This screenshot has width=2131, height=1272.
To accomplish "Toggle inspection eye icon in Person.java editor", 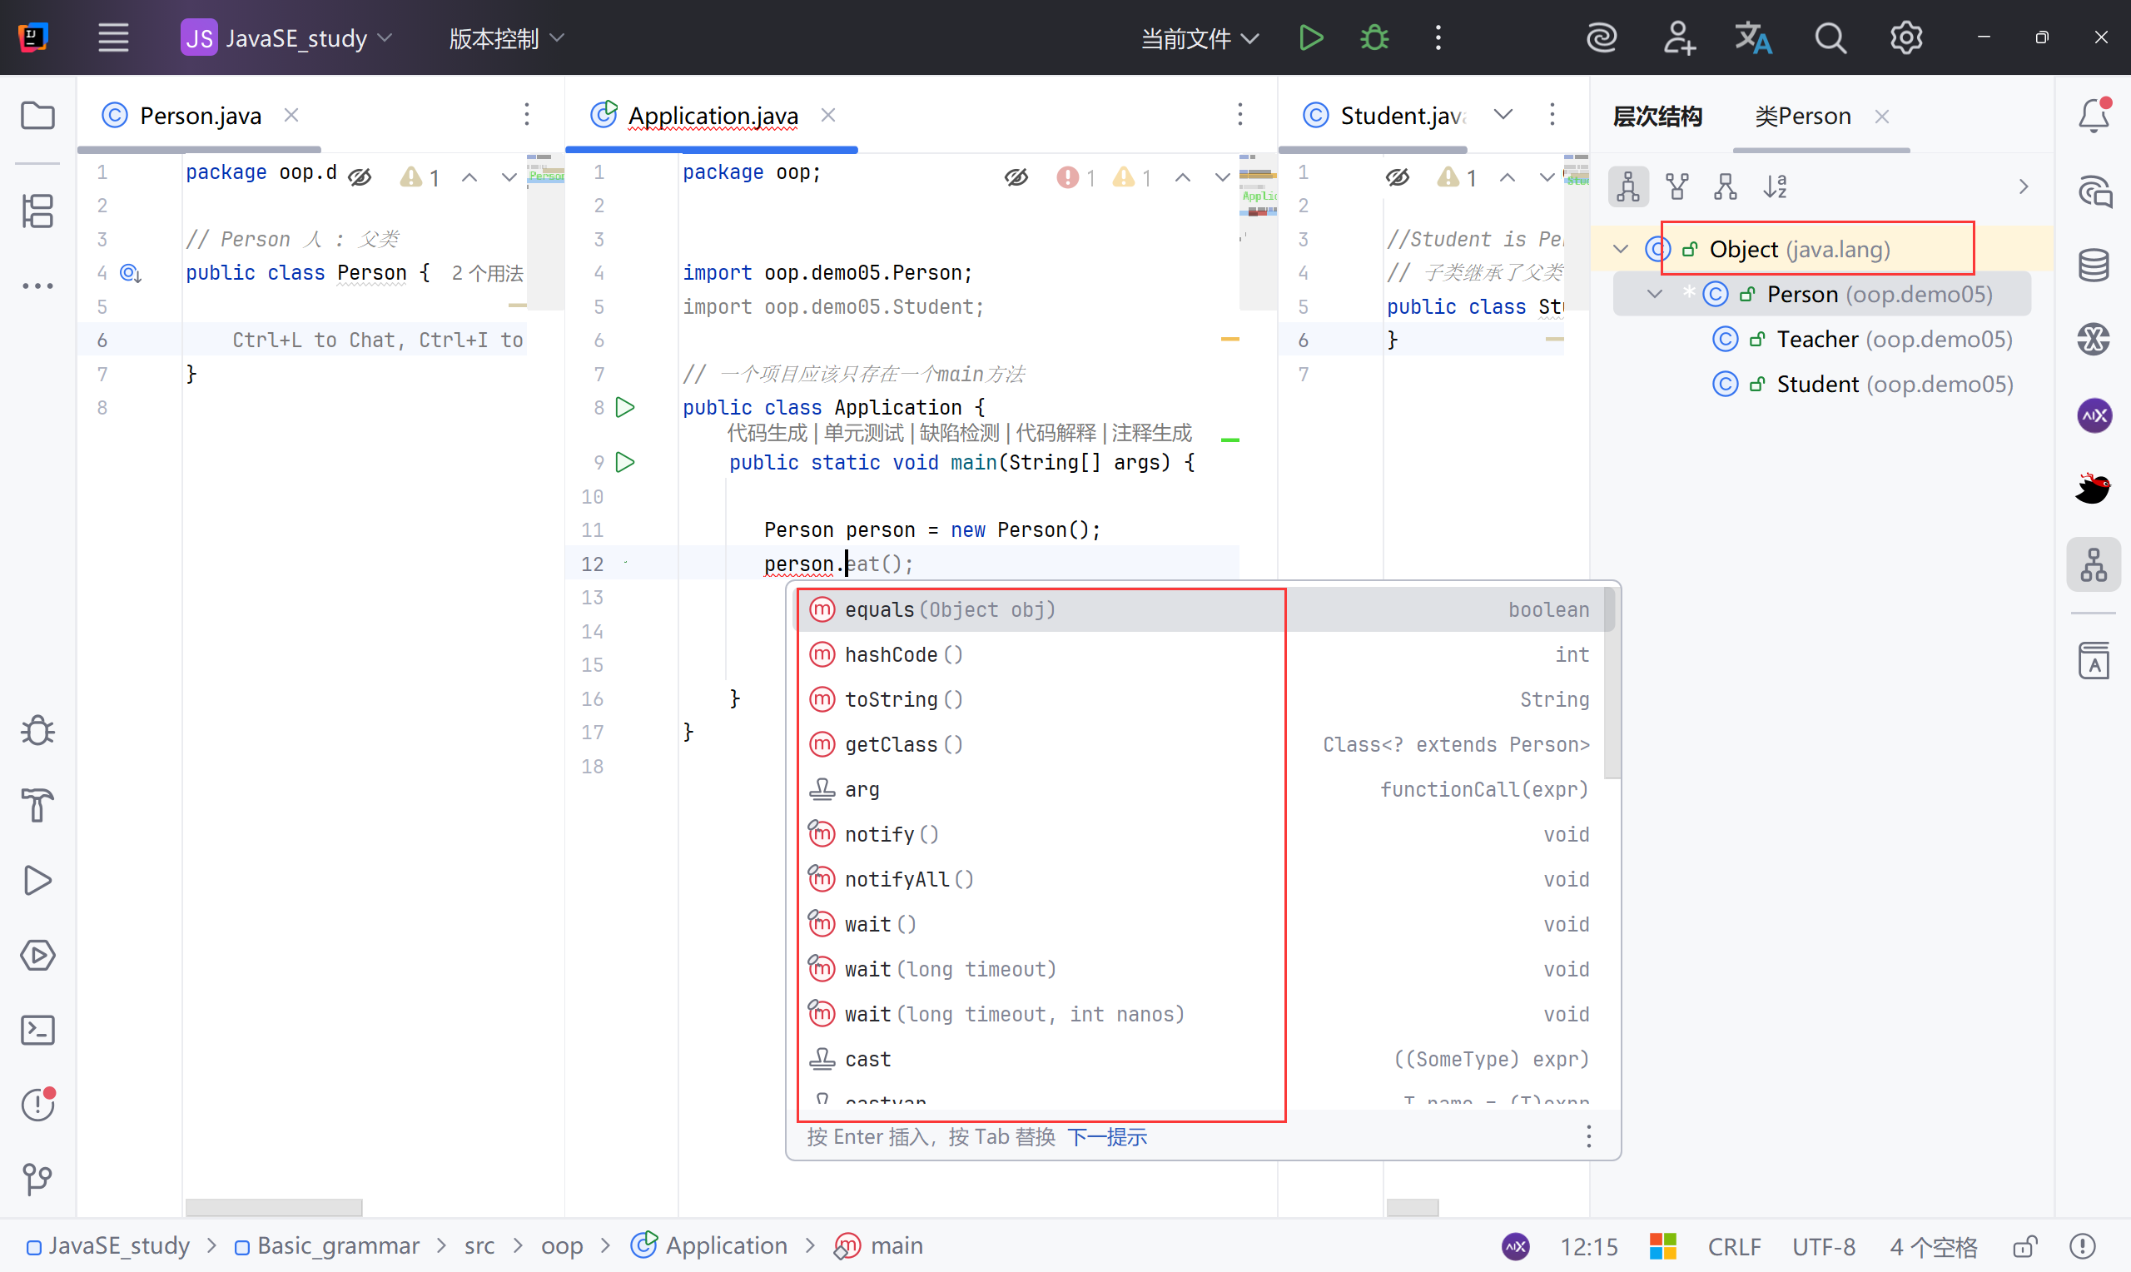I will pyautogui.click(x=360, y=177).
